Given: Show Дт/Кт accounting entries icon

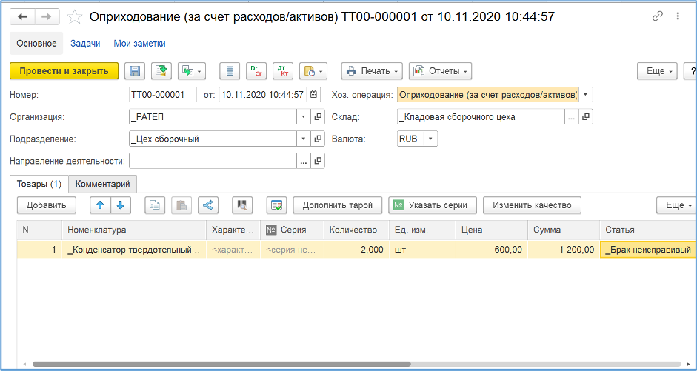Looking at the screenshot, I should [x=283, y=71].
